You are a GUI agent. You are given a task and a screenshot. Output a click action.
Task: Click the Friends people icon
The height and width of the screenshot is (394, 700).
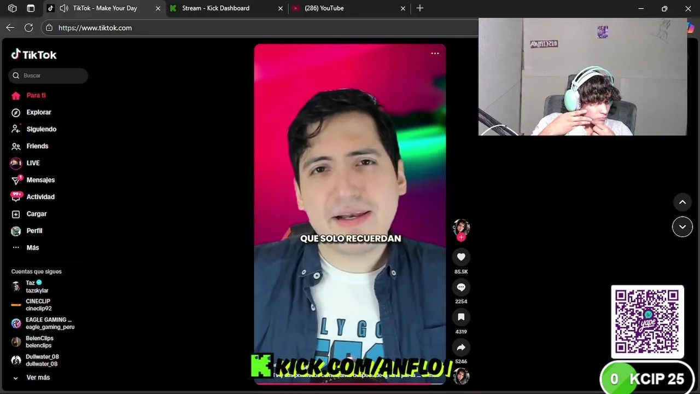click(x=16, y=146)
